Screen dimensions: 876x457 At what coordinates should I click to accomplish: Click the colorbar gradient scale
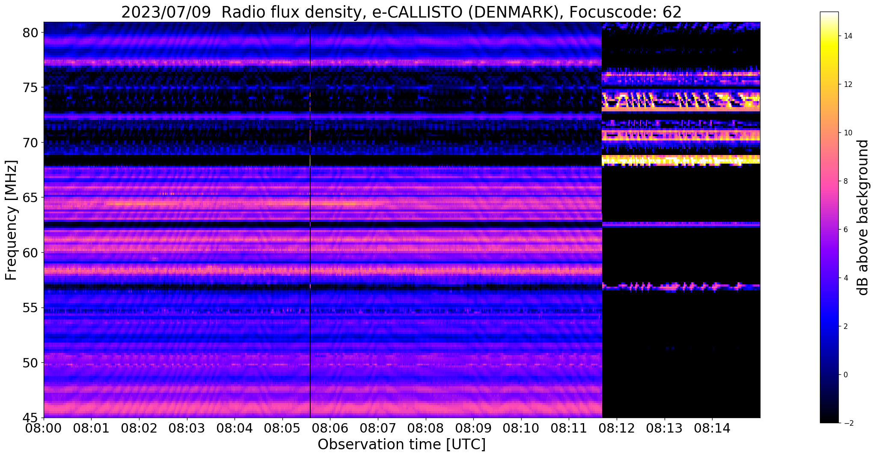pyautogui.click(x=829, y=217)
